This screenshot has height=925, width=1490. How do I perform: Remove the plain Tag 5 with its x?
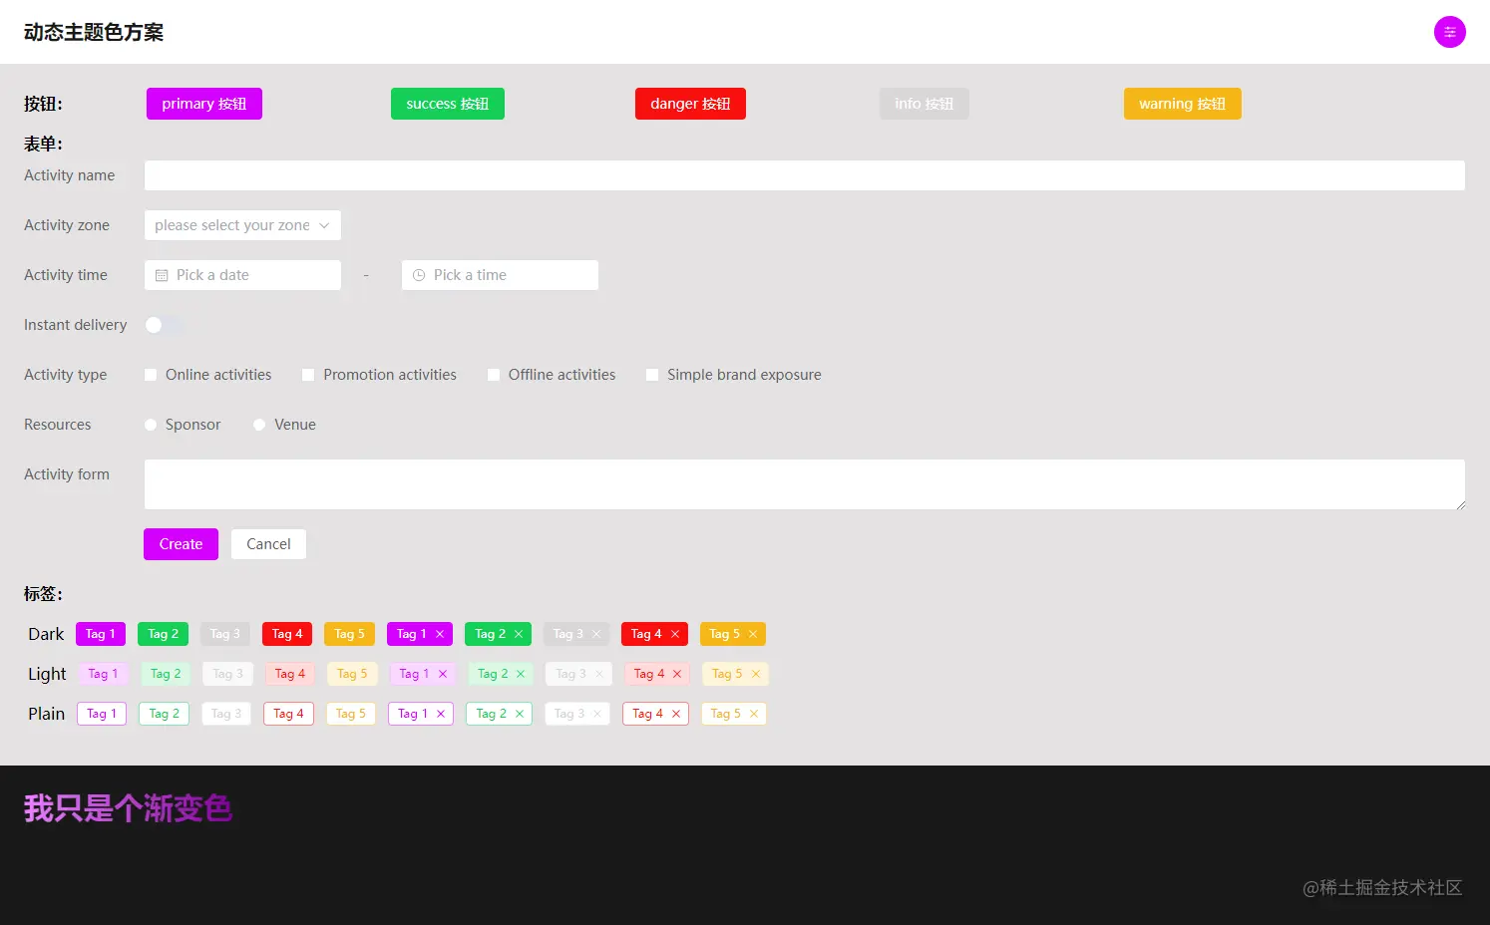pyautogui.click(x=754, y=714)
